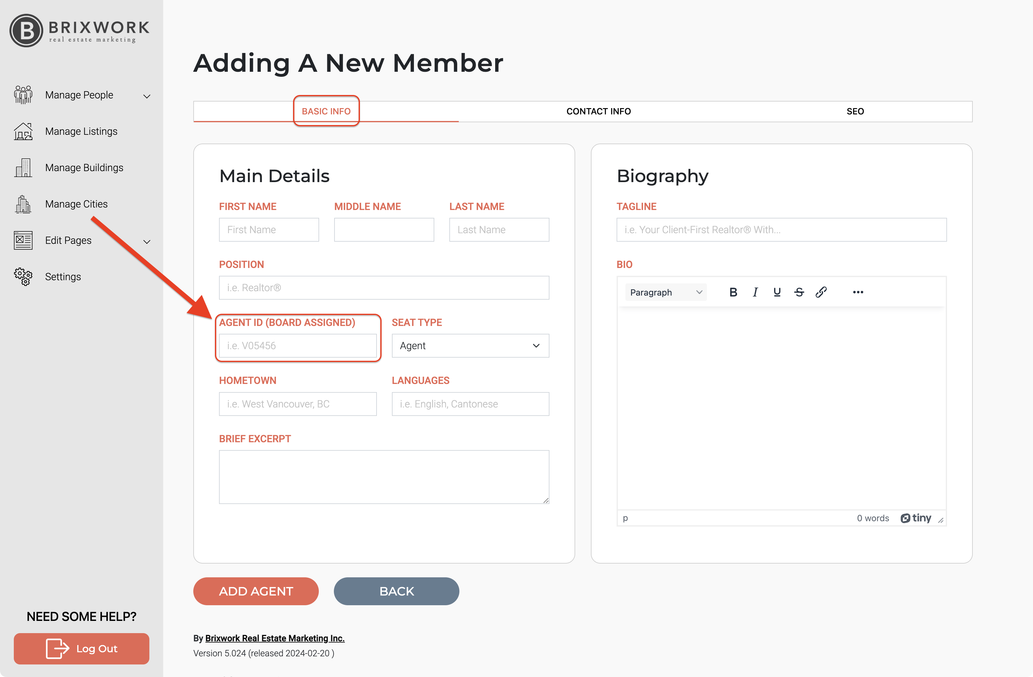The width and height of the screenshot is (1033, 677).
Task: Click the Manage Cities icon
Action: pos(23,204)
